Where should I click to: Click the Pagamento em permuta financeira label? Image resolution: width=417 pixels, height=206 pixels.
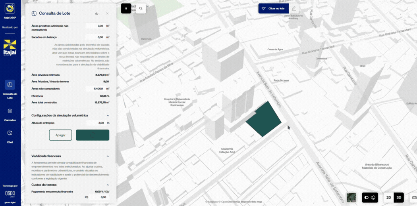coord(52,191)
